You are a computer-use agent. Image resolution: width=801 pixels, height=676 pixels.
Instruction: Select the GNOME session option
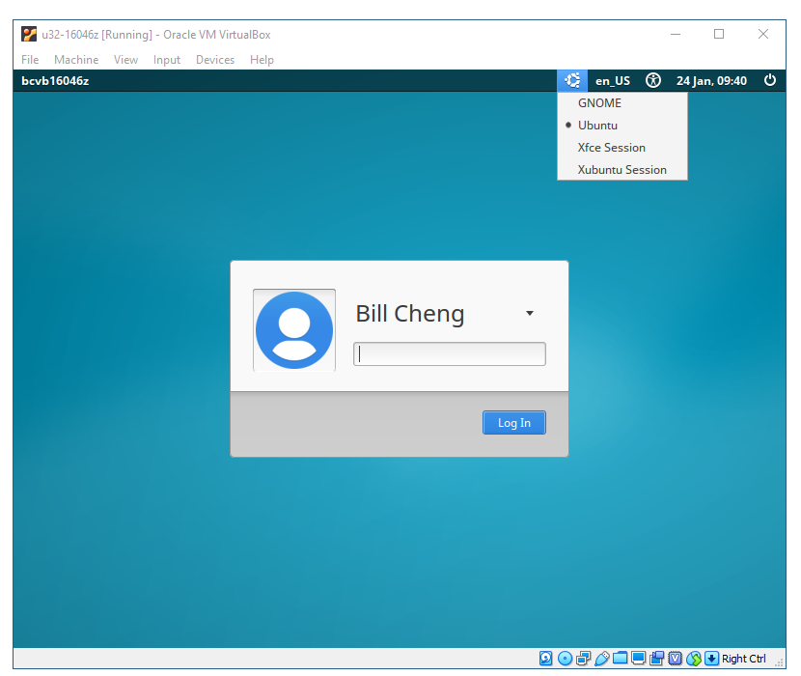coord(599,103)
